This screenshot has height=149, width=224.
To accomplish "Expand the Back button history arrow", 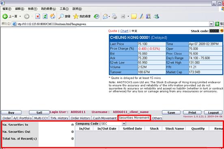I will tap(20, 17).
